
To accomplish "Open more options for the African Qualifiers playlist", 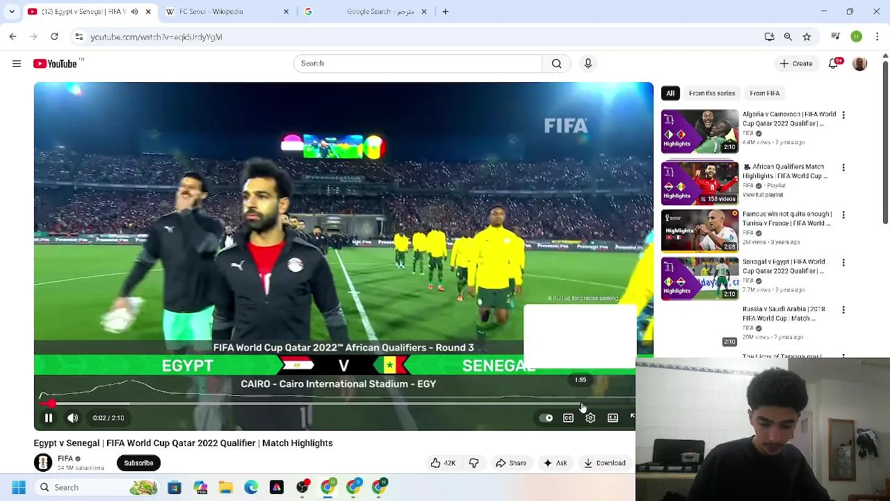I will tap(843, 168).
